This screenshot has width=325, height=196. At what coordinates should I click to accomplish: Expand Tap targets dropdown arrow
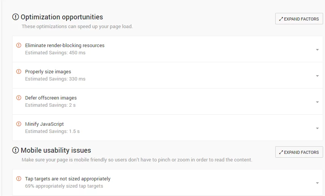pos(317,183)
